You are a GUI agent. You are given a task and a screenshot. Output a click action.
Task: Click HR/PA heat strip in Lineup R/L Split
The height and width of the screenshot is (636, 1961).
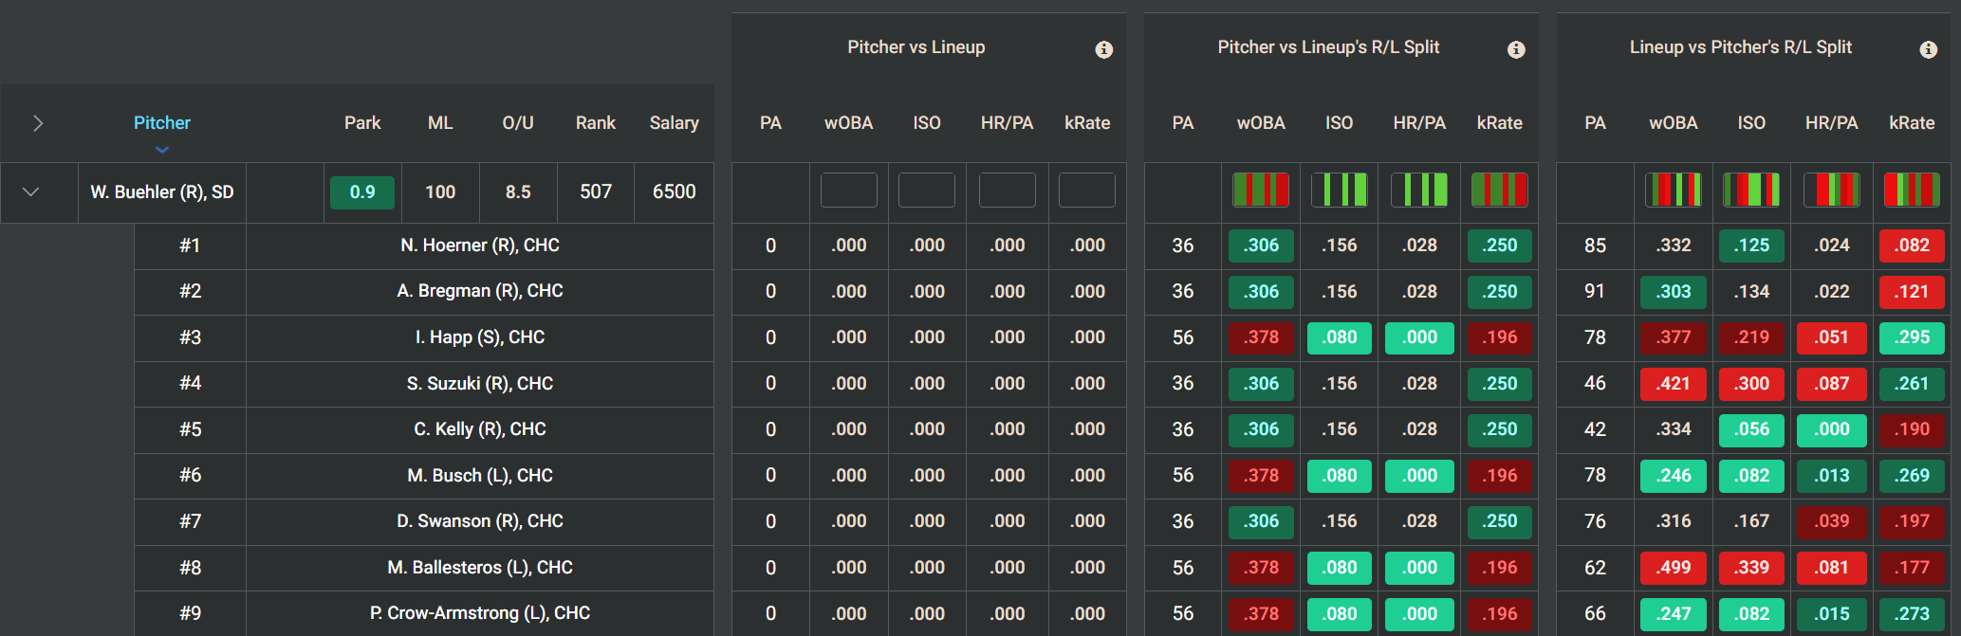(x=1831, y=191)
